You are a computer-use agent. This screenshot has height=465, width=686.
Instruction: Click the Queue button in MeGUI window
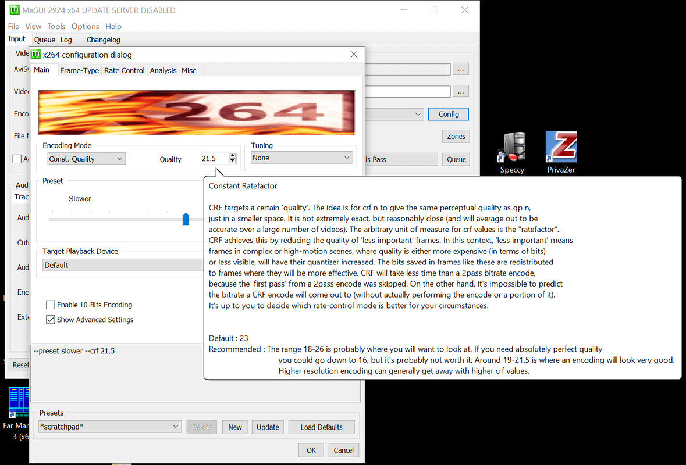(x=456, y=159)
